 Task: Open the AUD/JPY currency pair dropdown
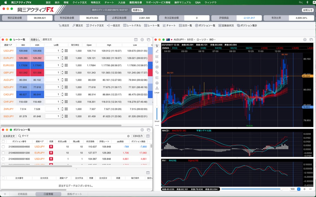(x=180, y=39)
